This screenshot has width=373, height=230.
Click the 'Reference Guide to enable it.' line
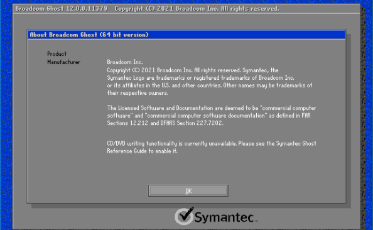coord(143,151)
